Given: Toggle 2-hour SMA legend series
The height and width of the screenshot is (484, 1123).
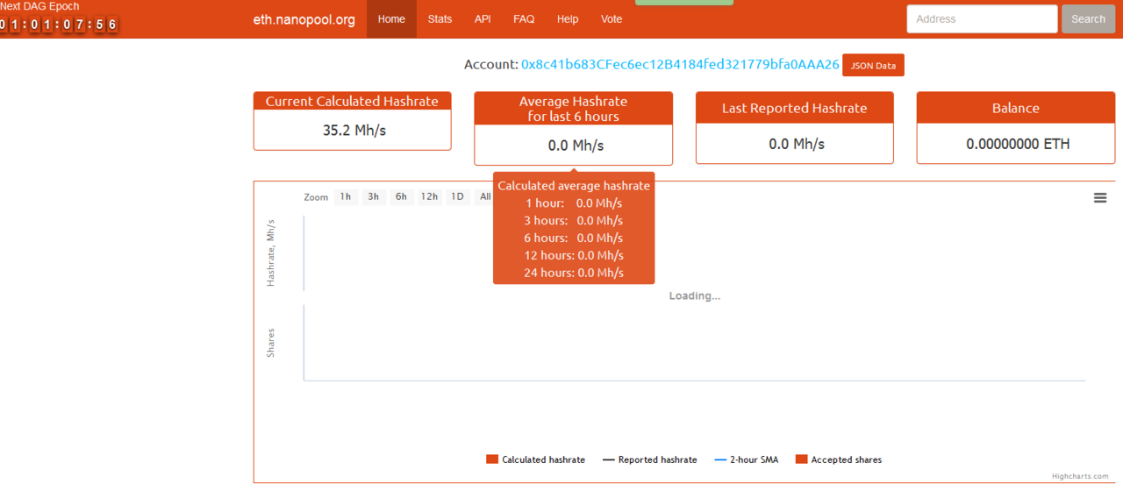Looking at the screenshot, I should [x=747, y=459].
